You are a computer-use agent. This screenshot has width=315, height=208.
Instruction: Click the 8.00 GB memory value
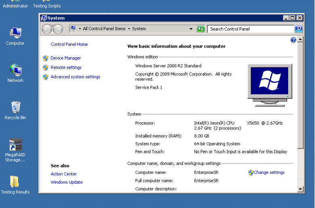click(x=202, y=136)
